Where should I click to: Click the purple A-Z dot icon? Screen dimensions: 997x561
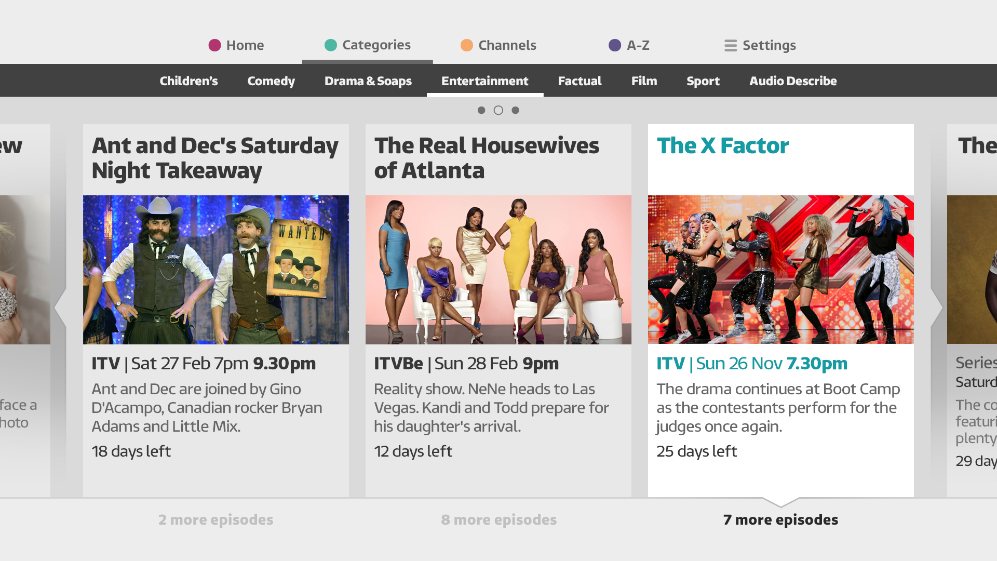coord(615,45)
